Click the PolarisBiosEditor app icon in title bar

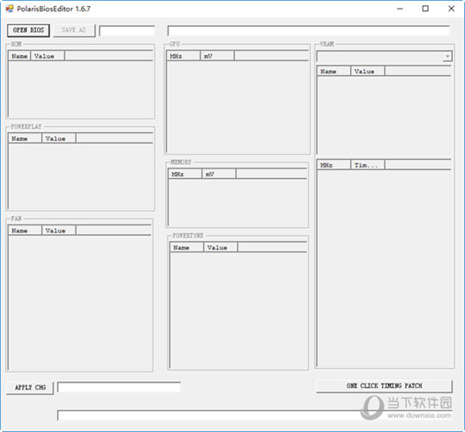(x=10, y=9)
